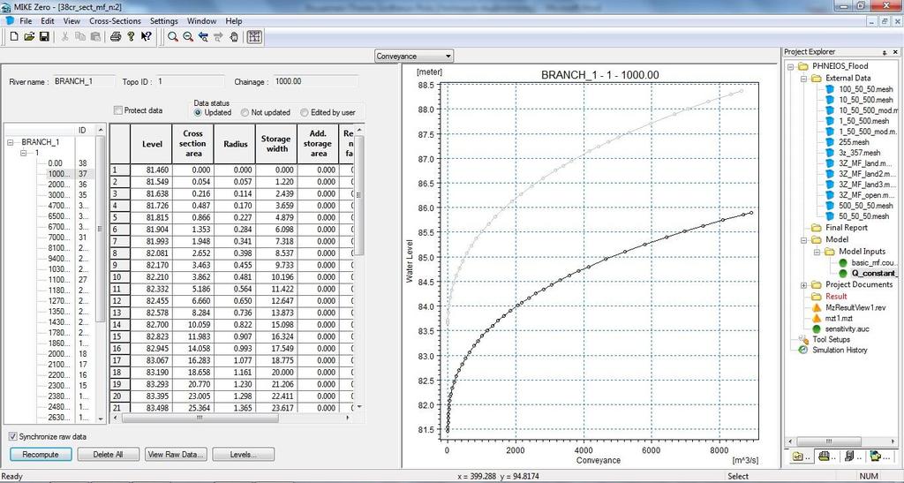Screen dimensions: 904x483
Task: Open the Window menu
Action: (202, 20)
